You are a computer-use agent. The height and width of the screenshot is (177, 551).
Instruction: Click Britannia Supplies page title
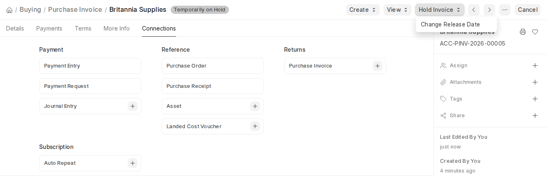(138, 9)
